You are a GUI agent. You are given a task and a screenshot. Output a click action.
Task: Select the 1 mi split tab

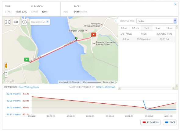147,28
